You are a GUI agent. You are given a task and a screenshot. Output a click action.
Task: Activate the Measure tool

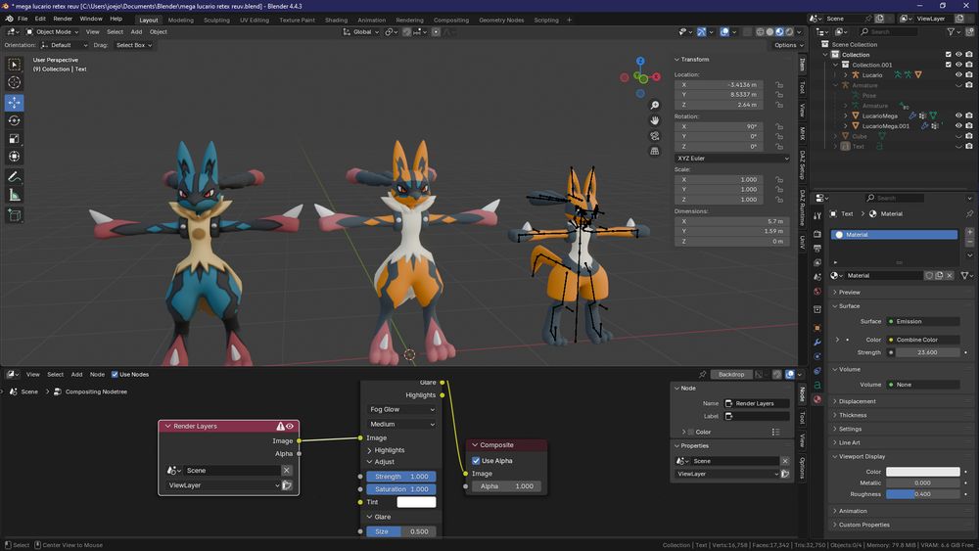[x=15, y=195]
